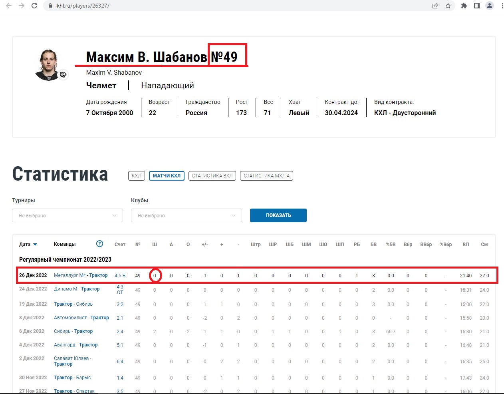This screenshot has height=394, width=504.
Task: Click the 24 Дек 2022 date cell
Action: point(33,289)
